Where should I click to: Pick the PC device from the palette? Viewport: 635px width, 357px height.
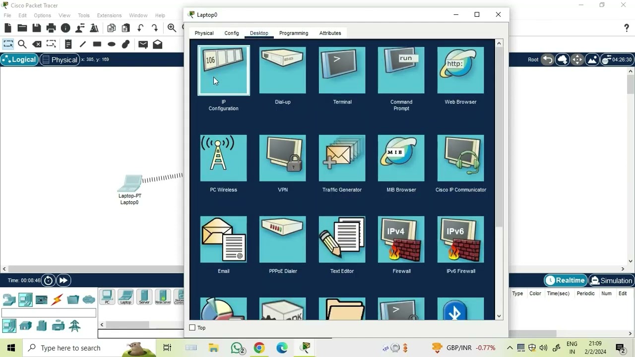[x=107, y=297]
